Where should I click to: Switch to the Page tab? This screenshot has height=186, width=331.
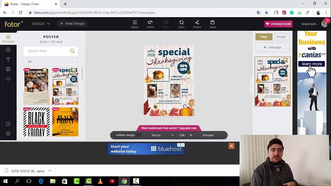(x=264, y=37)
